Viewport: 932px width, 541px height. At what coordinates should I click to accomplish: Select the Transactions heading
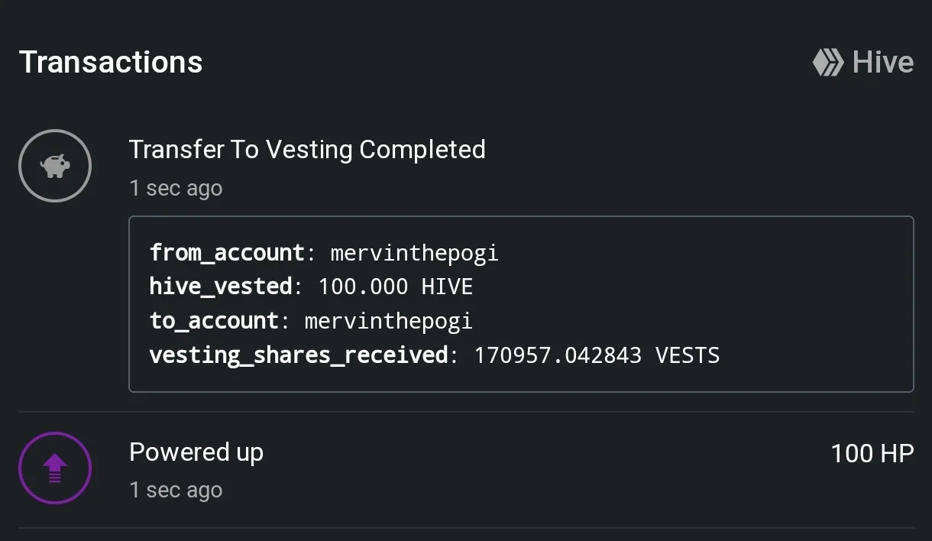click(x=111, y=62)
